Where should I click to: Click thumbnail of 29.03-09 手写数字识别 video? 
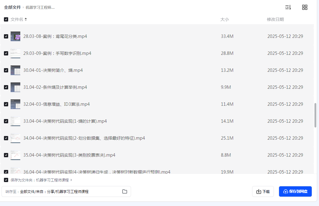pos(15,53)
